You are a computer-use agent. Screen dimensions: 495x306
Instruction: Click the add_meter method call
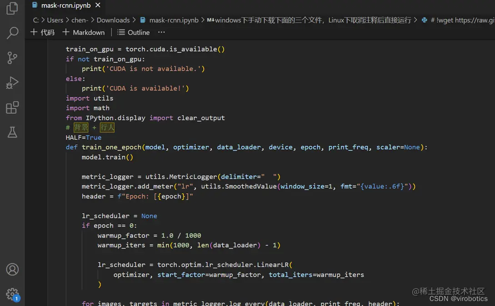click(x=155, y=186)
